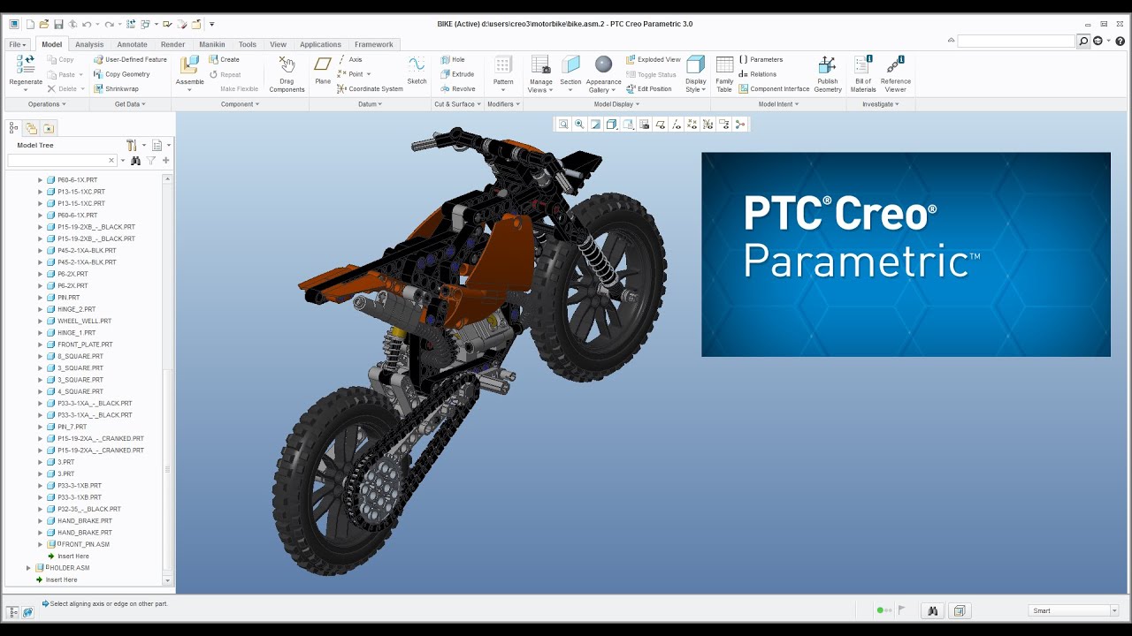Click Edit Position button

point(648,88)
